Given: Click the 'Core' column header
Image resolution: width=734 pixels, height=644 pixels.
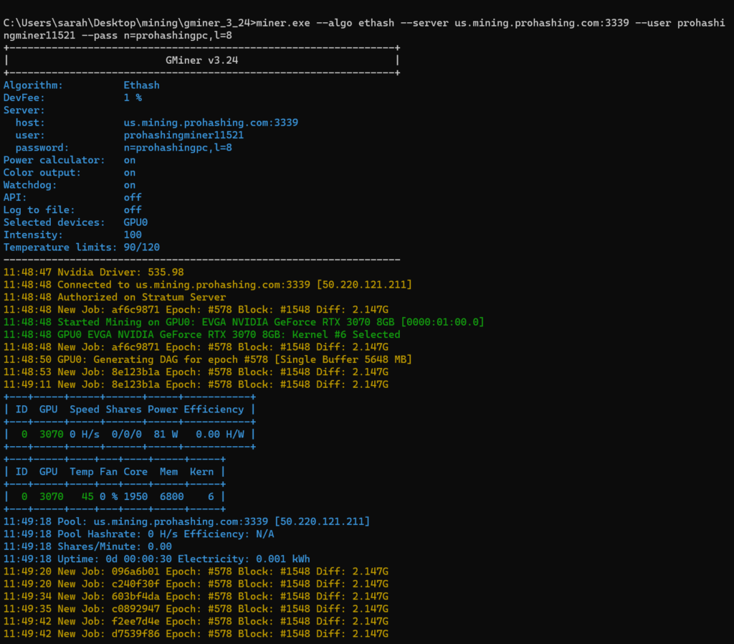Looking at the screenshot, I should pyautogui.click(x=135, y=472).
